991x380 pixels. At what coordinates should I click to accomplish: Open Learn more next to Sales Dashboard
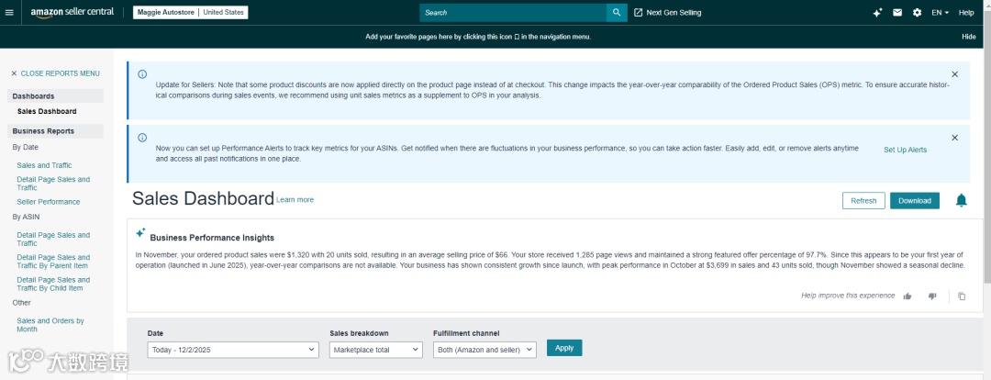(x=295, y=200)
